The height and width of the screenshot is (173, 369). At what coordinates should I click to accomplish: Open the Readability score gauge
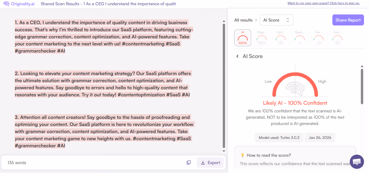[299, 38]
